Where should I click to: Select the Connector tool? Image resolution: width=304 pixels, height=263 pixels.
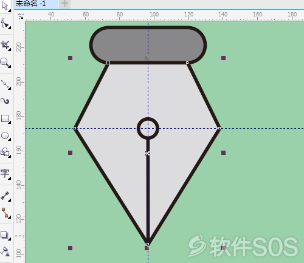5,213
